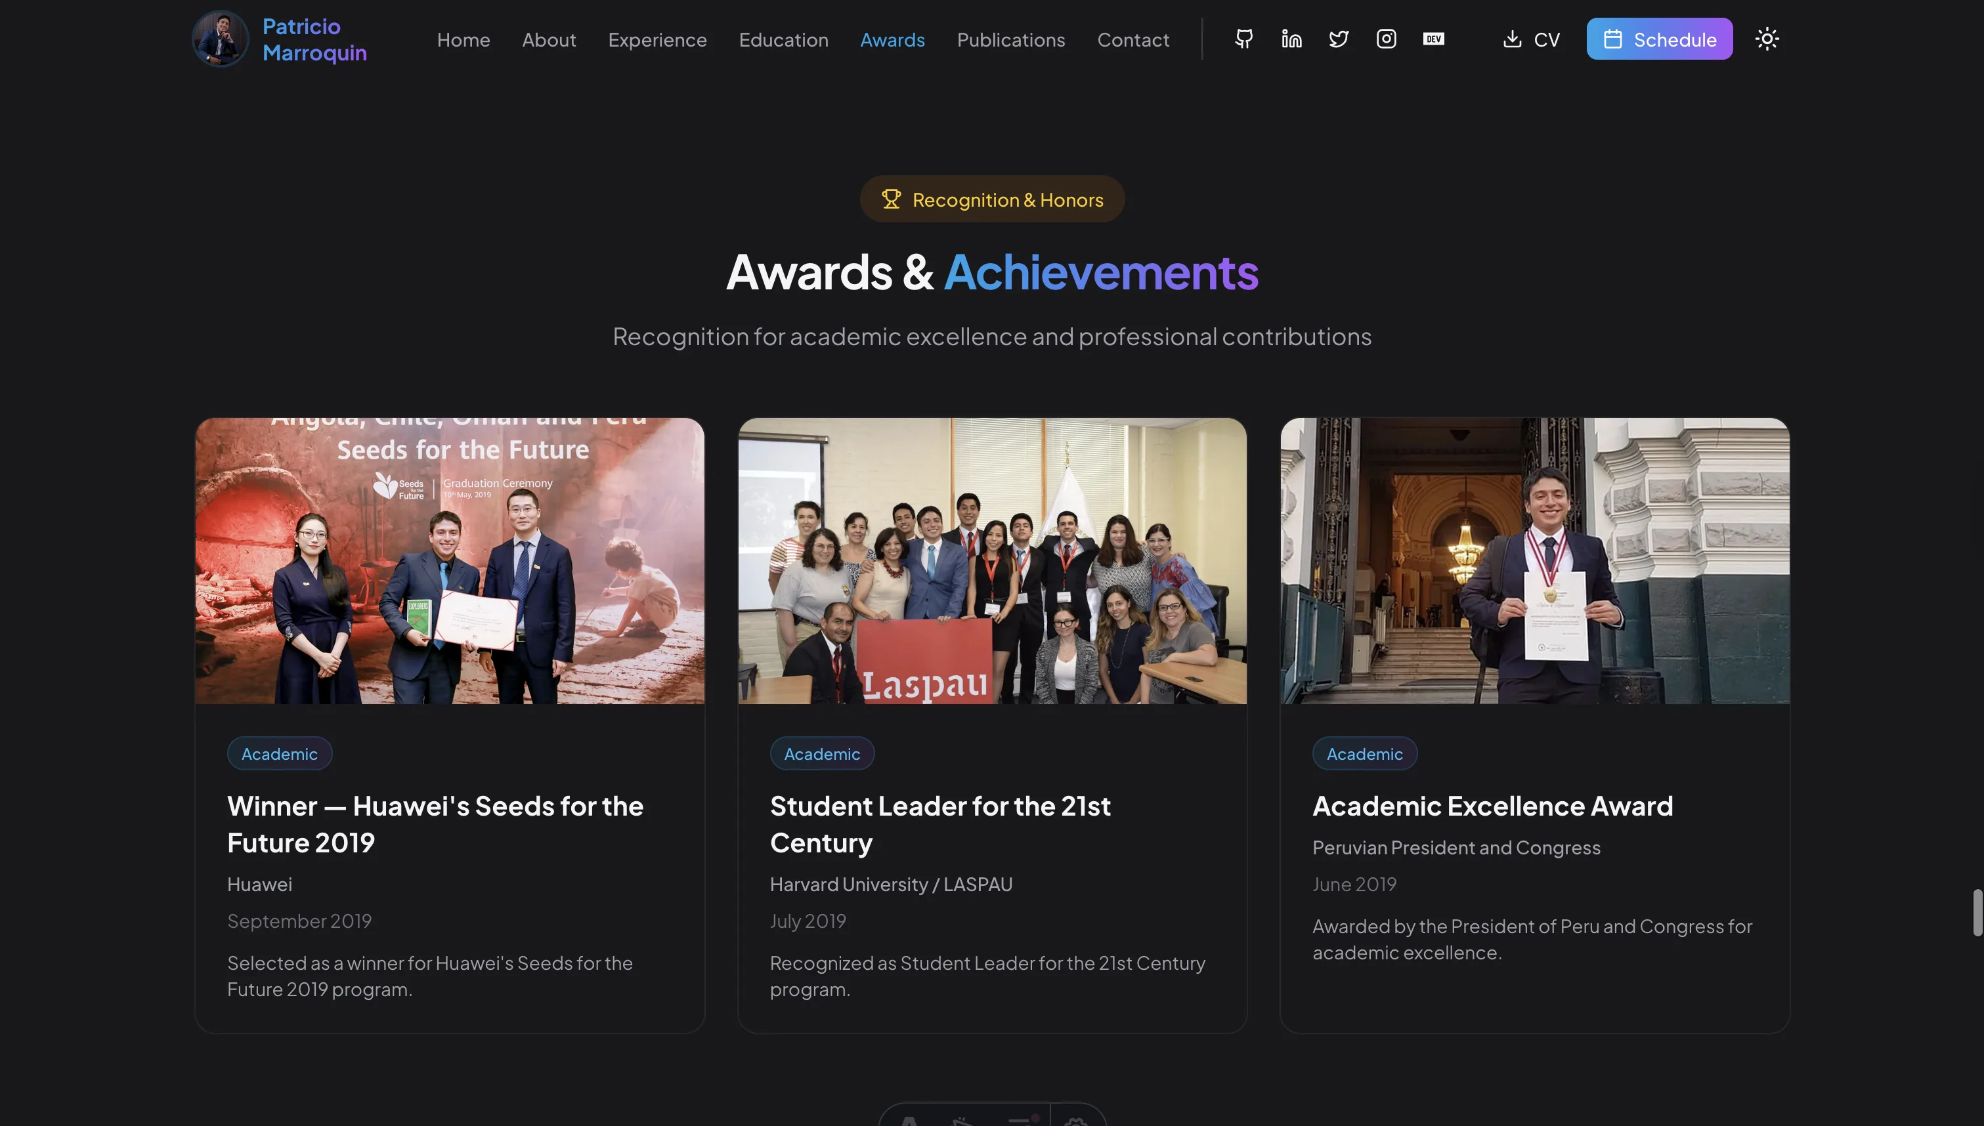1984x1126 pixels.
Task: Open Seeds for the Future ceremony photo
Action: tap(450, 560)
